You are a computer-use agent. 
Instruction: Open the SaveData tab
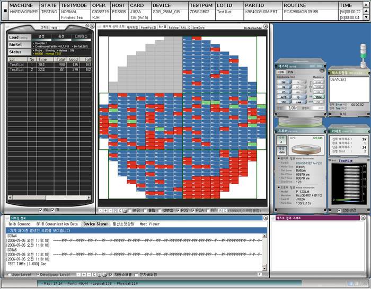198,28
